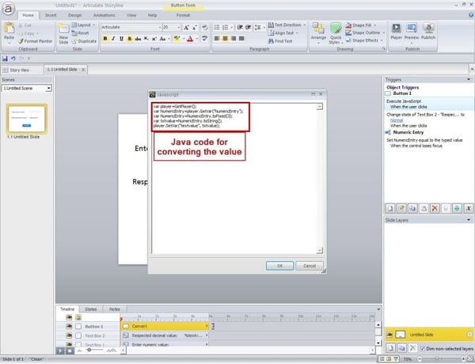Edit the selected trigger

point(401,208)
